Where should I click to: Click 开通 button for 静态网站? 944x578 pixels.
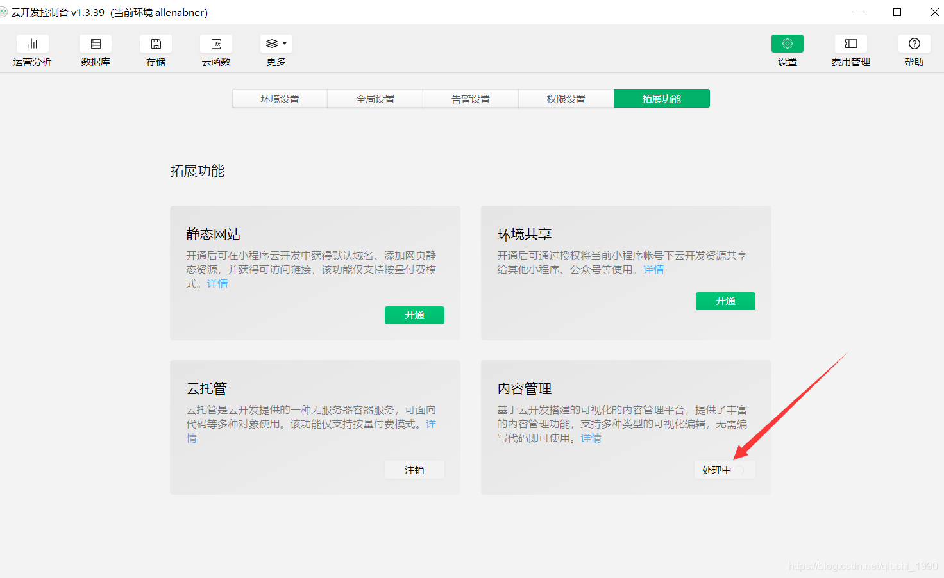click(414, 315)
